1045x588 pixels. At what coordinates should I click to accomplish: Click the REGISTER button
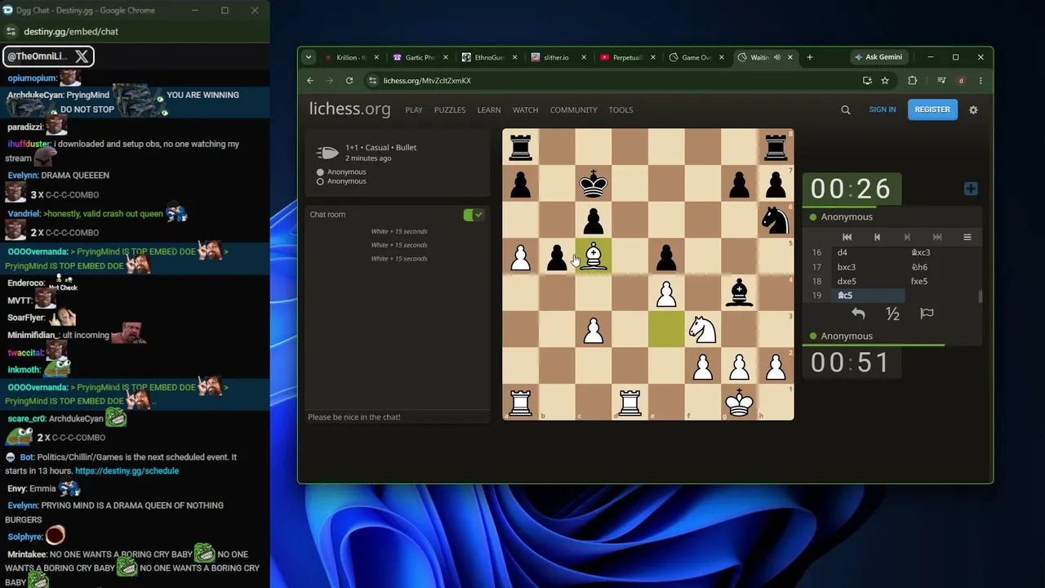(932, 109)
